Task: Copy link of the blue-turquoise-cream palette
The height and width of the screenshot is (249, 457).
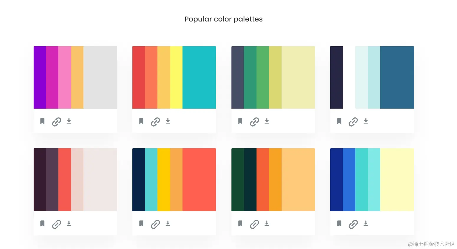Action: tap(353, 224)
